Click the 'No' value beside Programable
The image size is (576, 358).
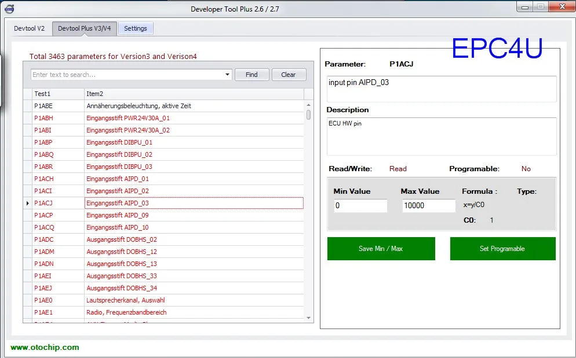[526, 169]
